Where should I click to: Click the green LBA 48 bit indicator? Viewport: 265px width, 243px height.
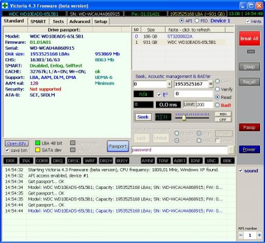pos(38,143)
